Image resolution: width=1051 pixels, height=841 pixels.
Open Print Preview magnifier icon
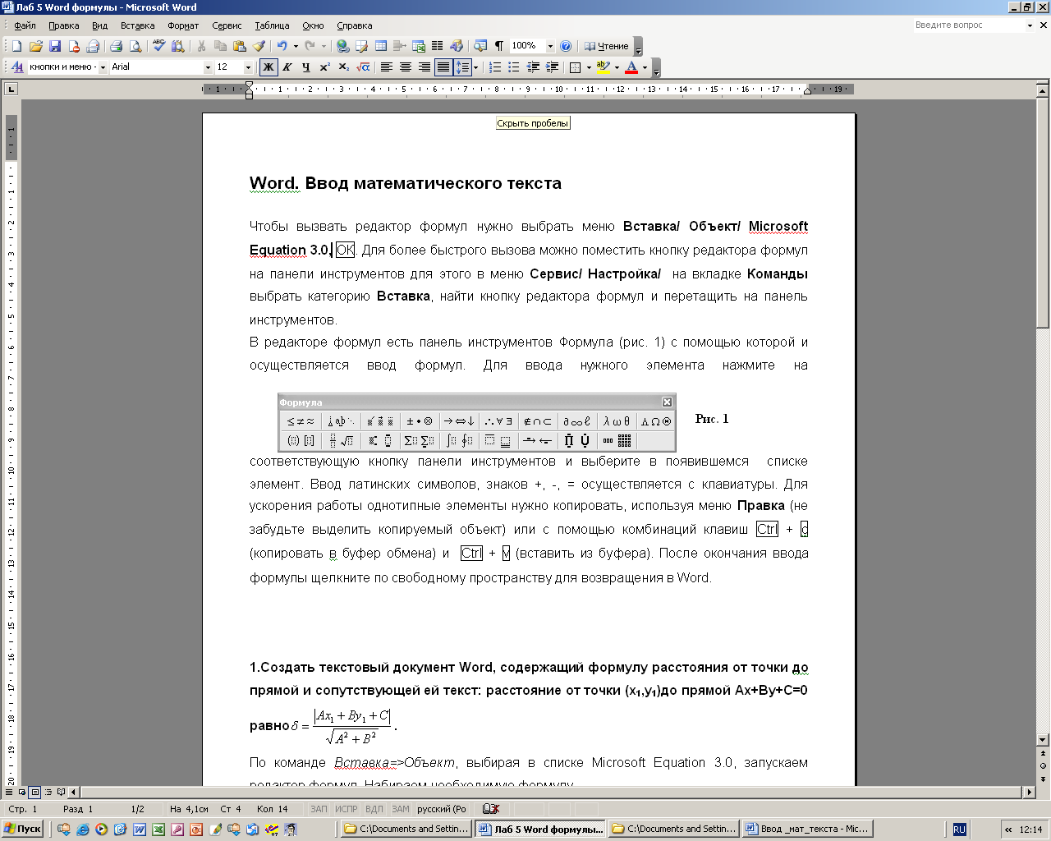pos(135,46)
